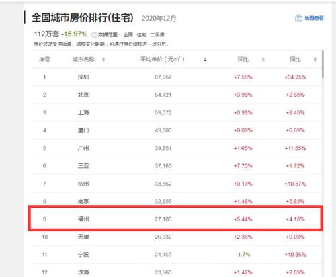Select city name 天津
Image resolution: width=336 pixels, height=277 pixels.
[83, 237]
